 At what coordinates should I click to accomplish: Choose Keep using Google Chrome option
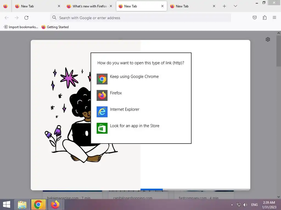(141, 79)
